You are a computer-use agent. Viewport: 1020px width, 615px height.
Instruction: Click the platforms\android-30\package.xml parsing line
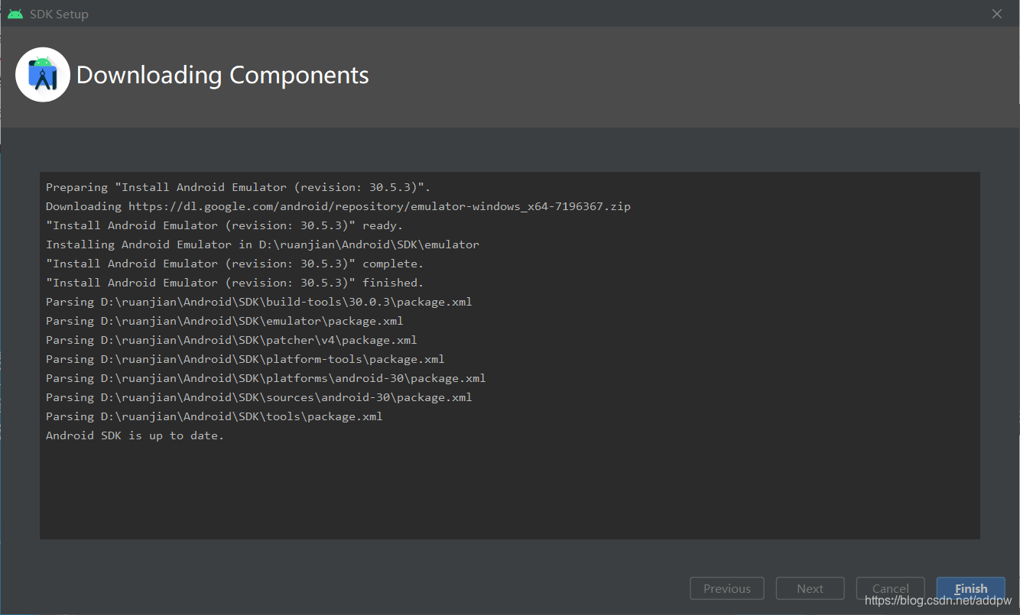tap(265, 378)
